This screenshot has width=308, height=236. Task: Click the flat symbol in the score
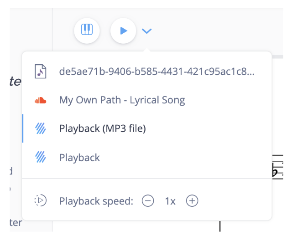(274, 171)
